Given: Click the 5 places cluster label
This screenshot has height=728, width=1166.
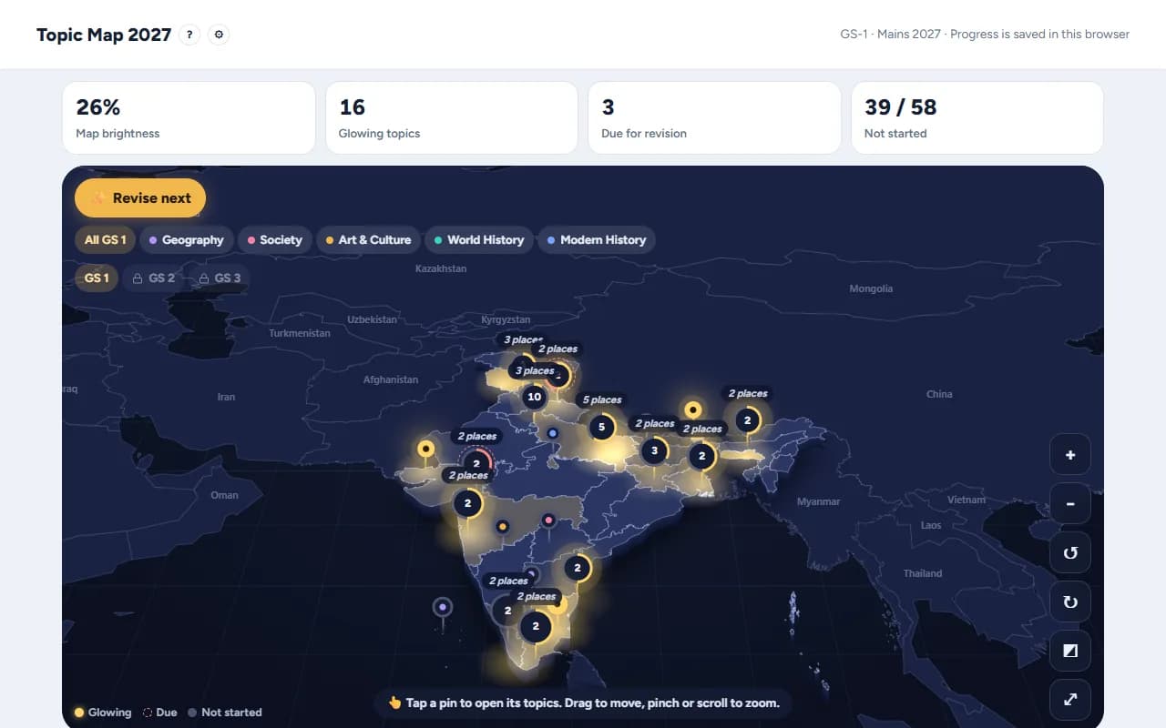Looking at the screenshot, I should (602, 400).
